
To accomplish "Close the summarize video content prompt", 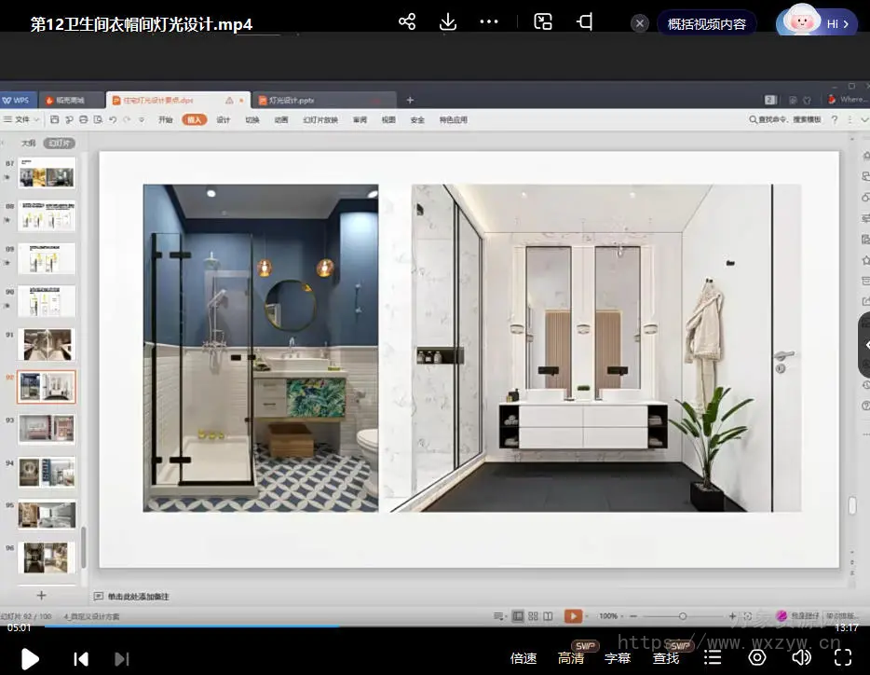I will point(640,24).
